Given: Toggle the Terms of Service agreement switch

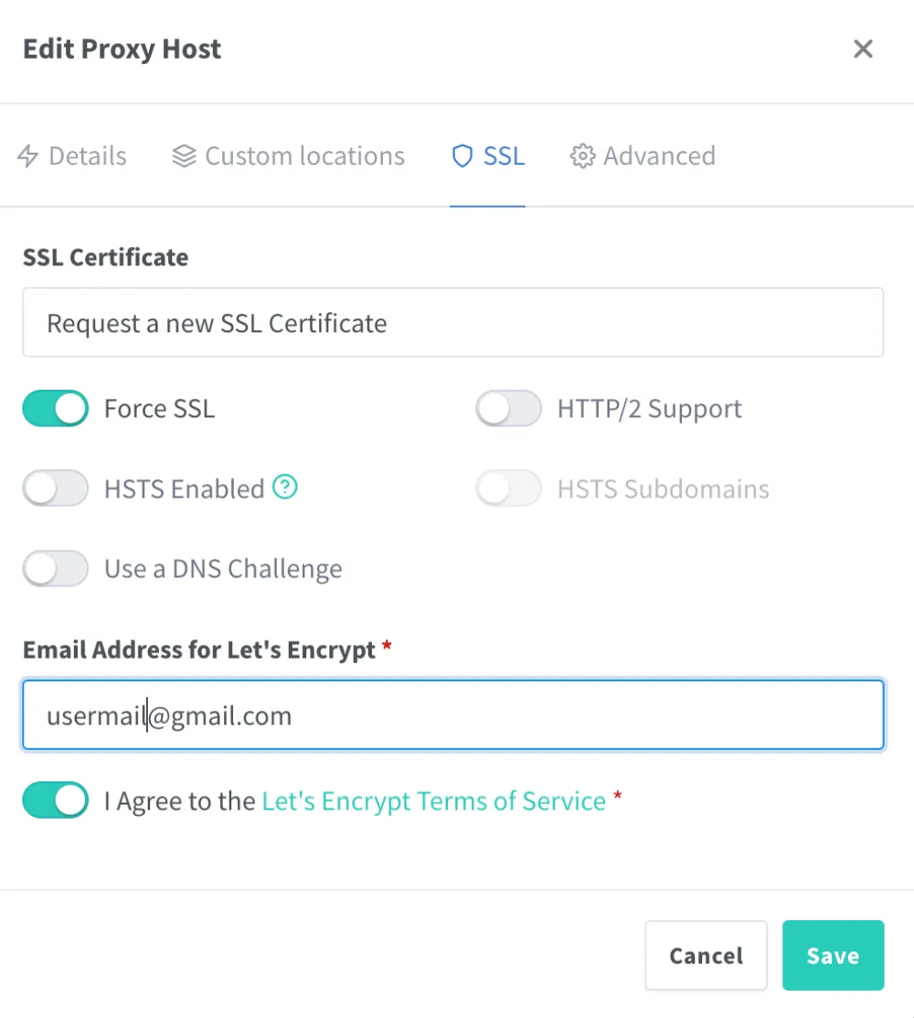Looking at the screenshot, I should [56, 799].
